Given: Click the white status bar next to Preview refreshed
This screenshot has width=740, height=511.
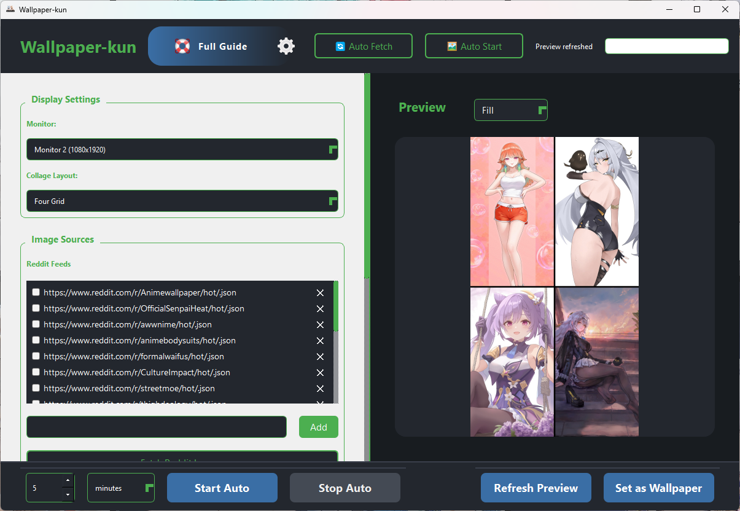Looking at the screenshot, I should (667, 46).
